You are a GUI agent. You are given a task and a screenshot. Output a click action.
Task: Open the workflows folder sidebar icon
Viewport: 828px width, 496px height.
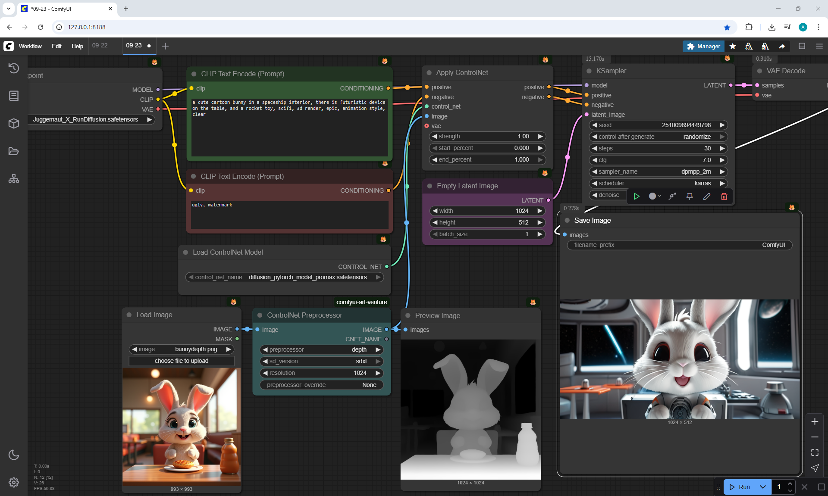tap(14, 151)
